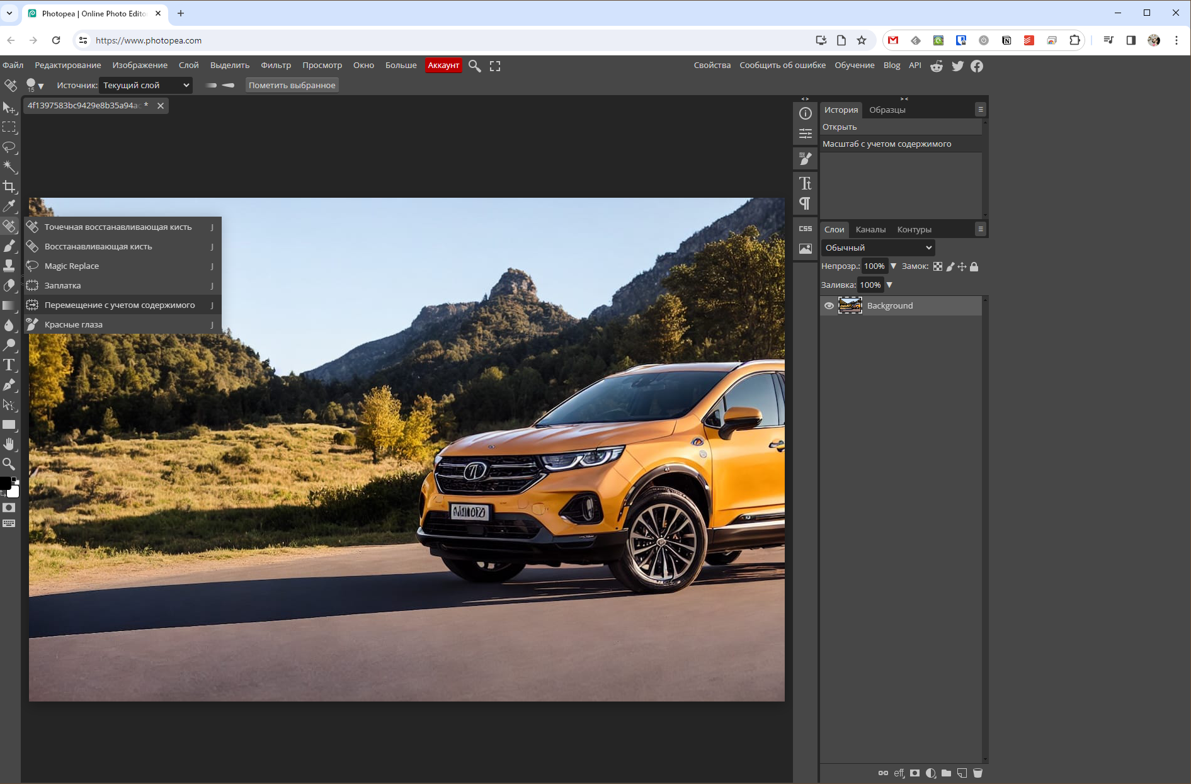The image size is (1191, 784).
Task: Select the Move tool in the toolbar
Action: click(9, 108)
